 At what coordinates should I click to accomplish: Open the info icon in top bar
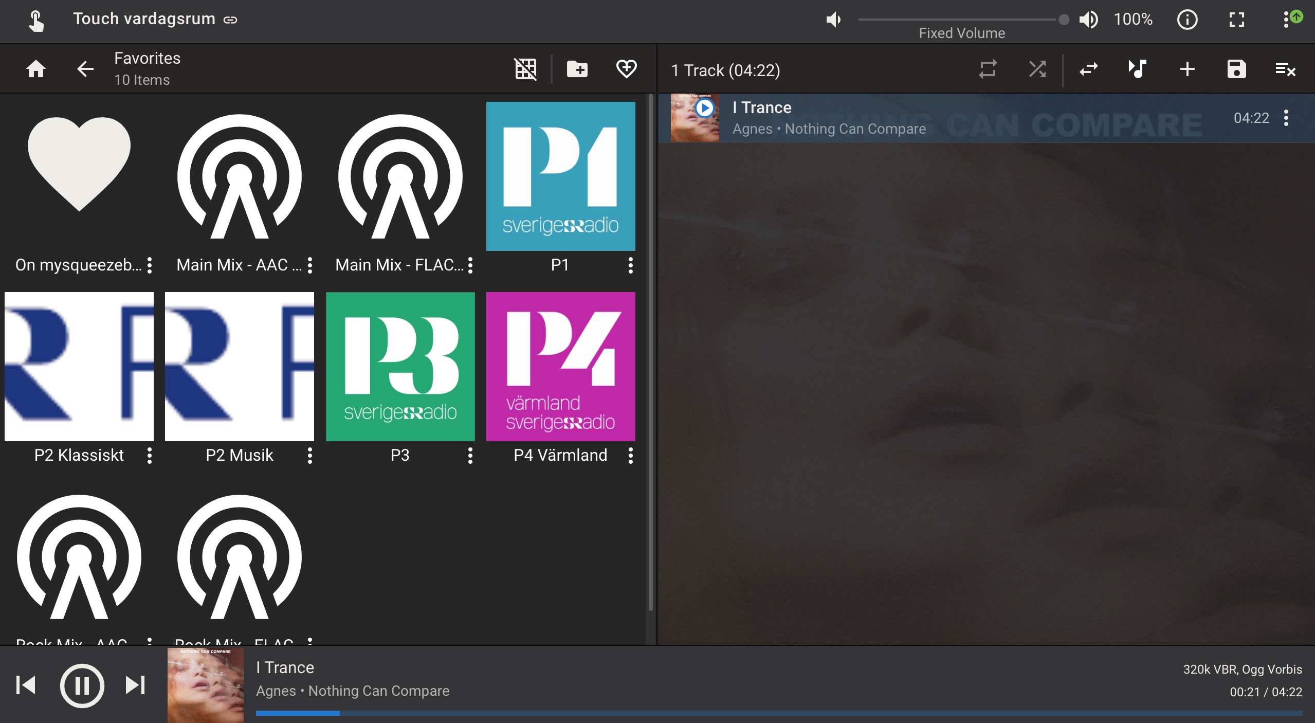coord(1187,20)
